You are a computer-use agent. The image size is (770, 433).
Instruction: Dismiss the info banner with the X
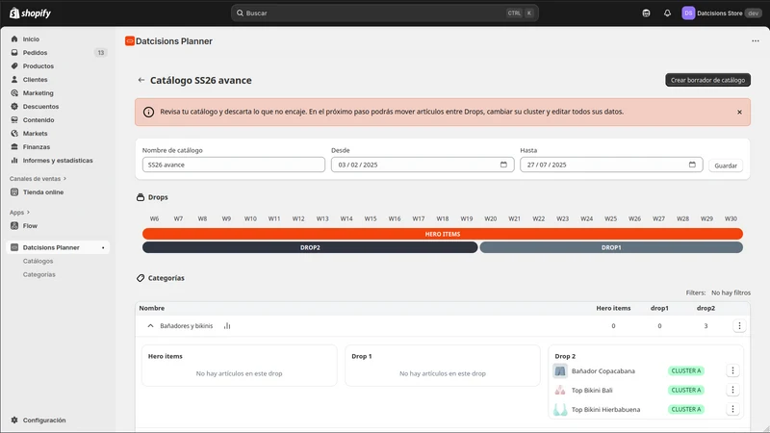[x=739, y=112]
